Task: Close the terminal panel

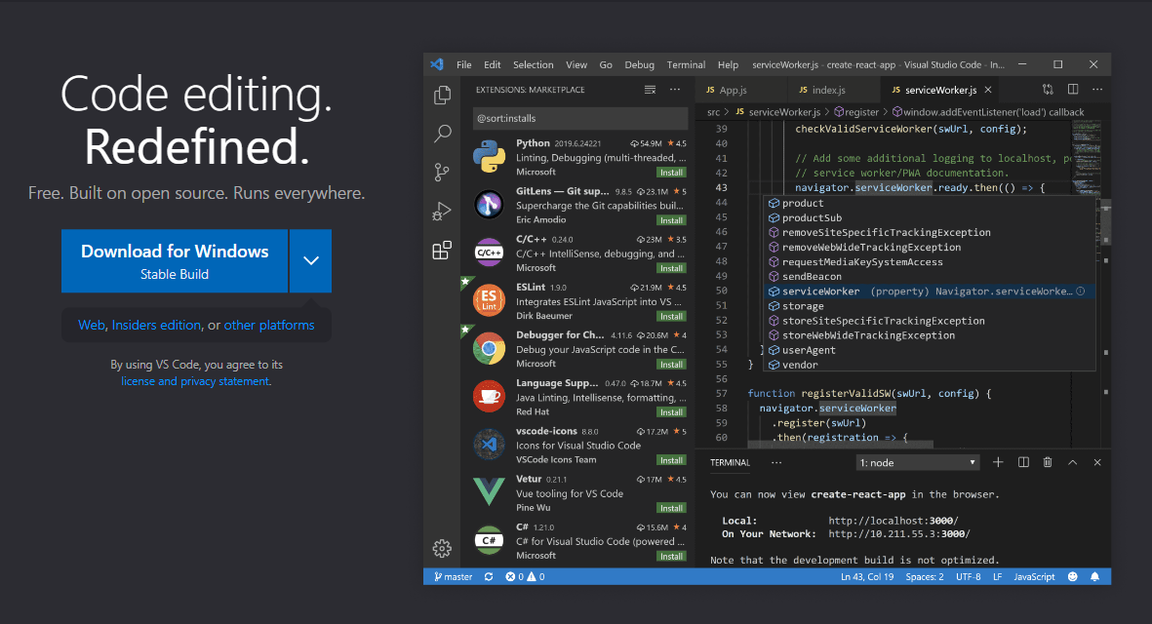Action: point(1097,462)
